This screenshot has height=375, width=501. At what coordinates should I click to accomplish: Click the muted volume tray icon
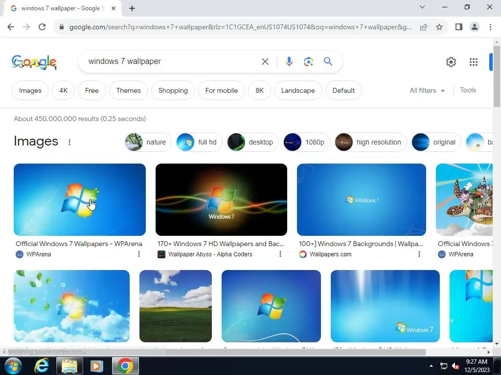tap(455, 366)
